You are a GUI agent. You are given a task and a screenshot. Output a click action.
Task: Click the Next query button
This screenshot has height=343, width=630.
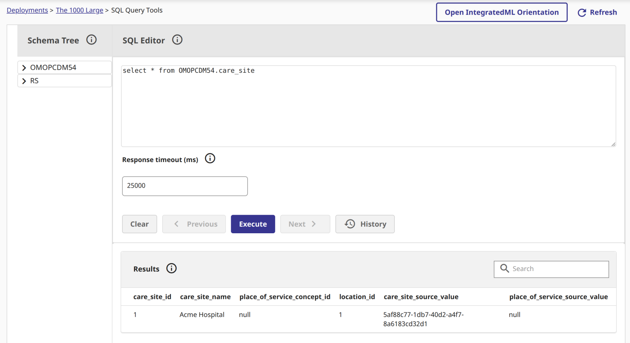[305, 224]
